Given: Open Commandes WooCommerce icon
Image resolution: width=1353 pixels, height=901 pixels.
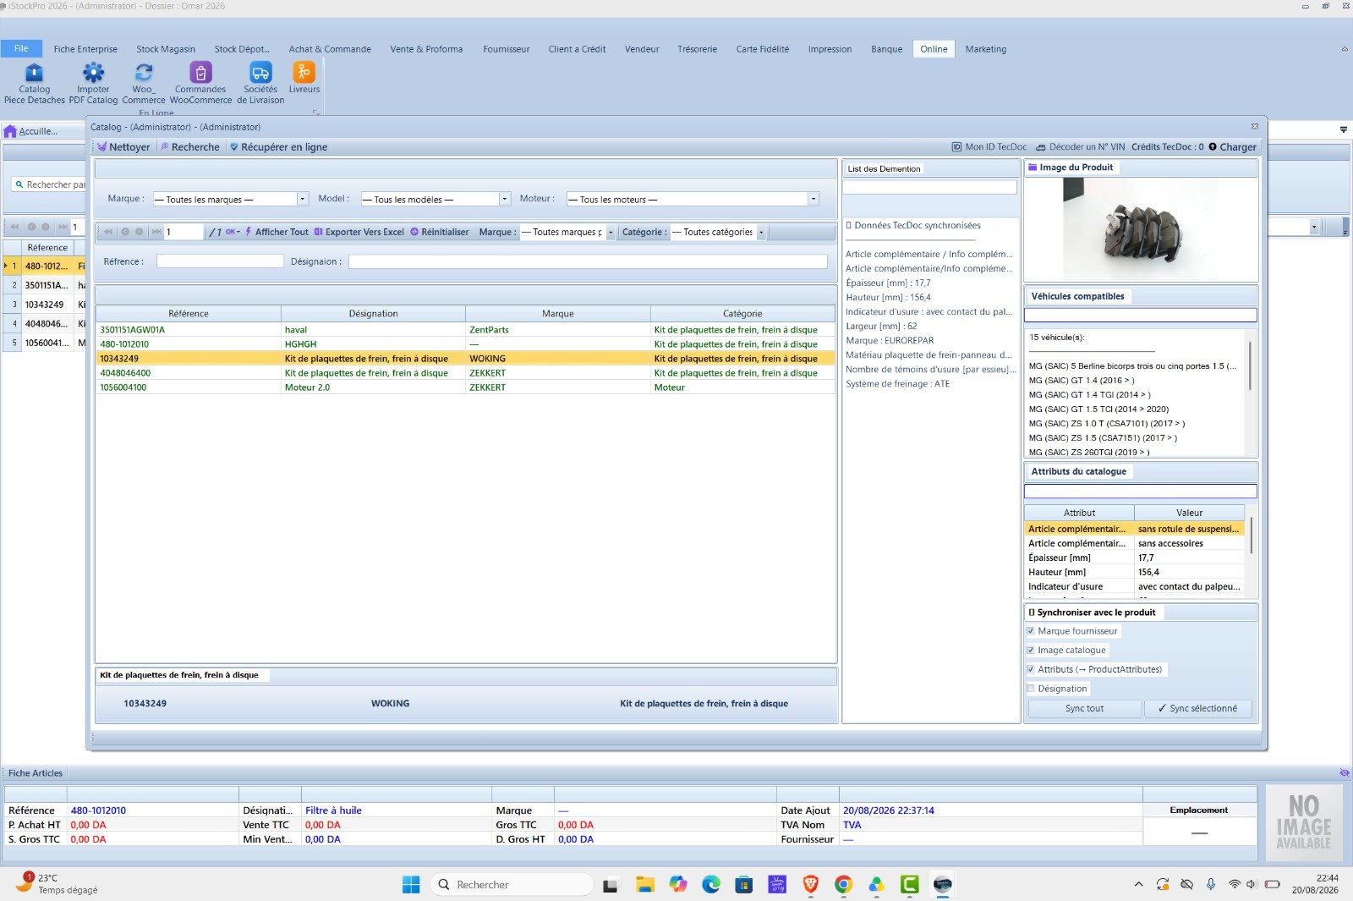Looking at the screenshot, I should click(200, 83).
